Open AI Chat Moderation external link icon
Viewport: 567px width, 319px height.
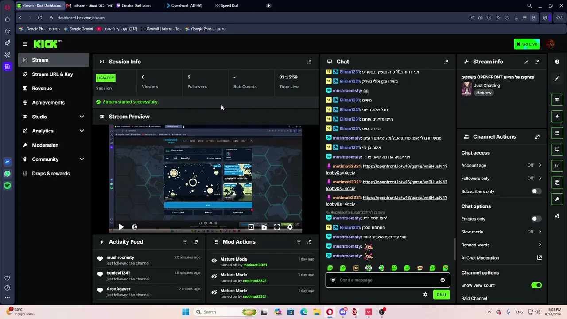click(540, 257)
